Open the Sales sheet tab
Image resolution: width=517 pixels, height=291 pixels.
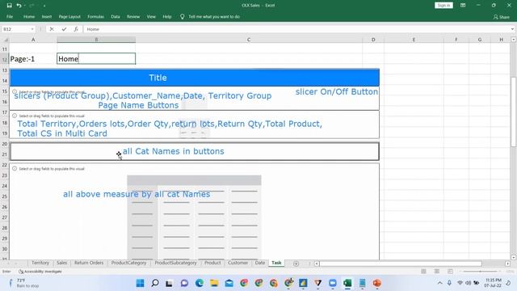(61, 263)
